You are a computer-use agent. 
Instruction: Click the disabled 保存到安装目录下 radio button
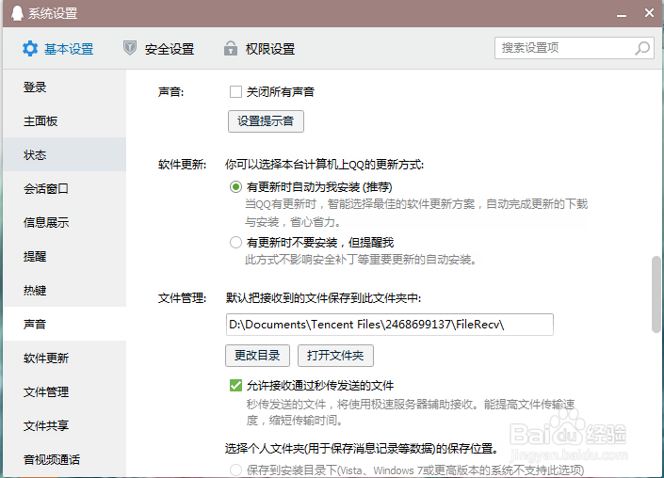[235, 470]
